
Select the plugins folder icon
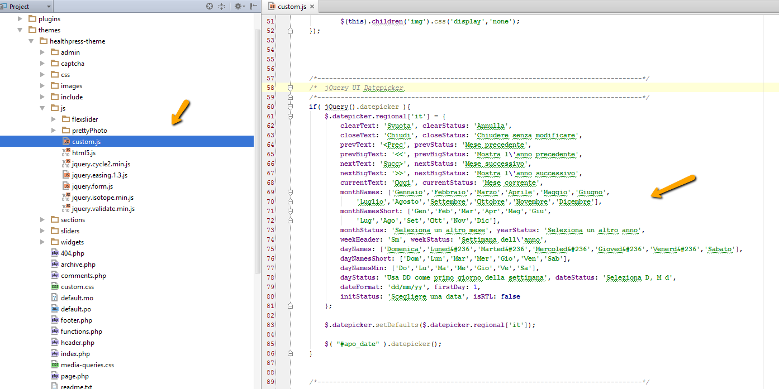tap(32, 18)
